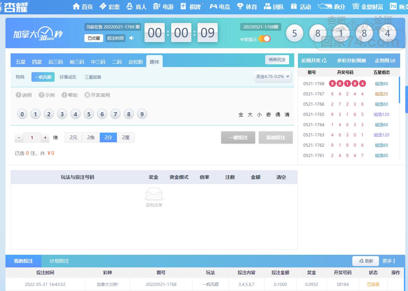Click the 刷新 refresh button

[366, 261]
